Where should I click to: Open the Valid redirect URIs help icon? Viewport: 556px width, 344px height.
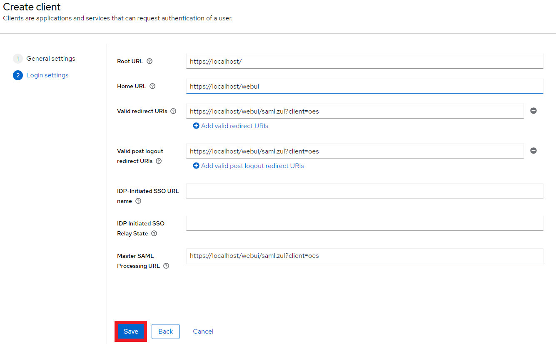click(x=173, y=111)
